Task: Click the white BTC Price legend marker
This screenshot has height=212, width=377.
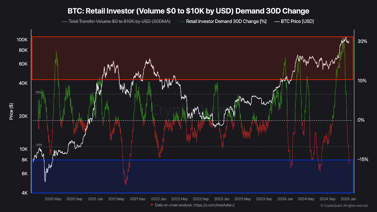Action: coord(277,21)
